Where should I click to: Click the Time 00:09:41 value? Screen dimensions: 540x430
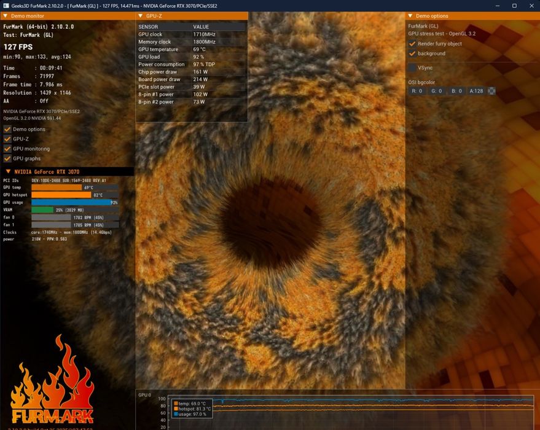pos(51,68)
